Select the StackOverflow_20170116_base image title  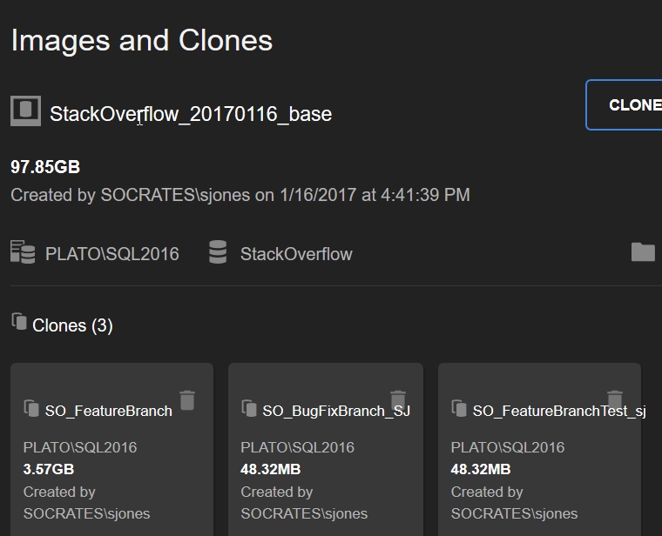coord(191,114)
